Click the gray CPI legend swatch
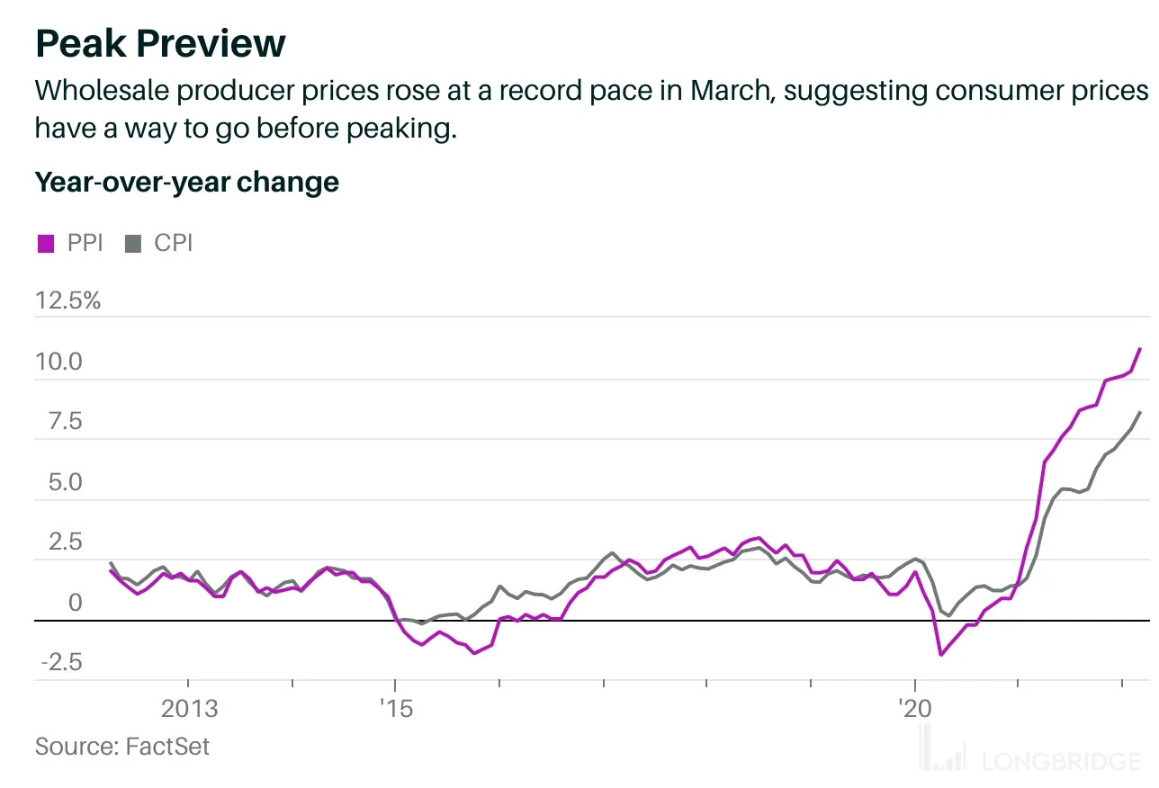This screenshot has width=1159, height=788. click(x=133, y=244)
